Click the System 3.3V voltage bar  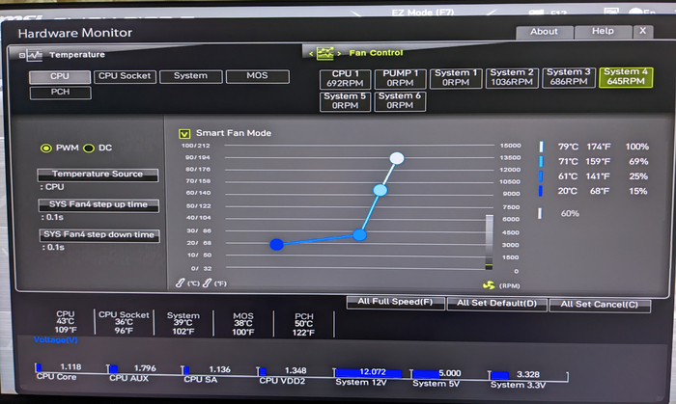pos(499,375)
